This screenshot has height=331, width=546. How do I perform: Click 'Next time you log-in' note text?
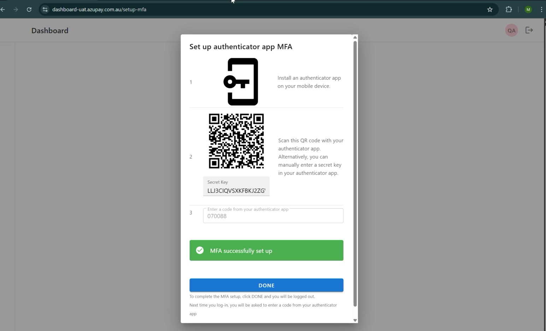click(x=263, y=309)
